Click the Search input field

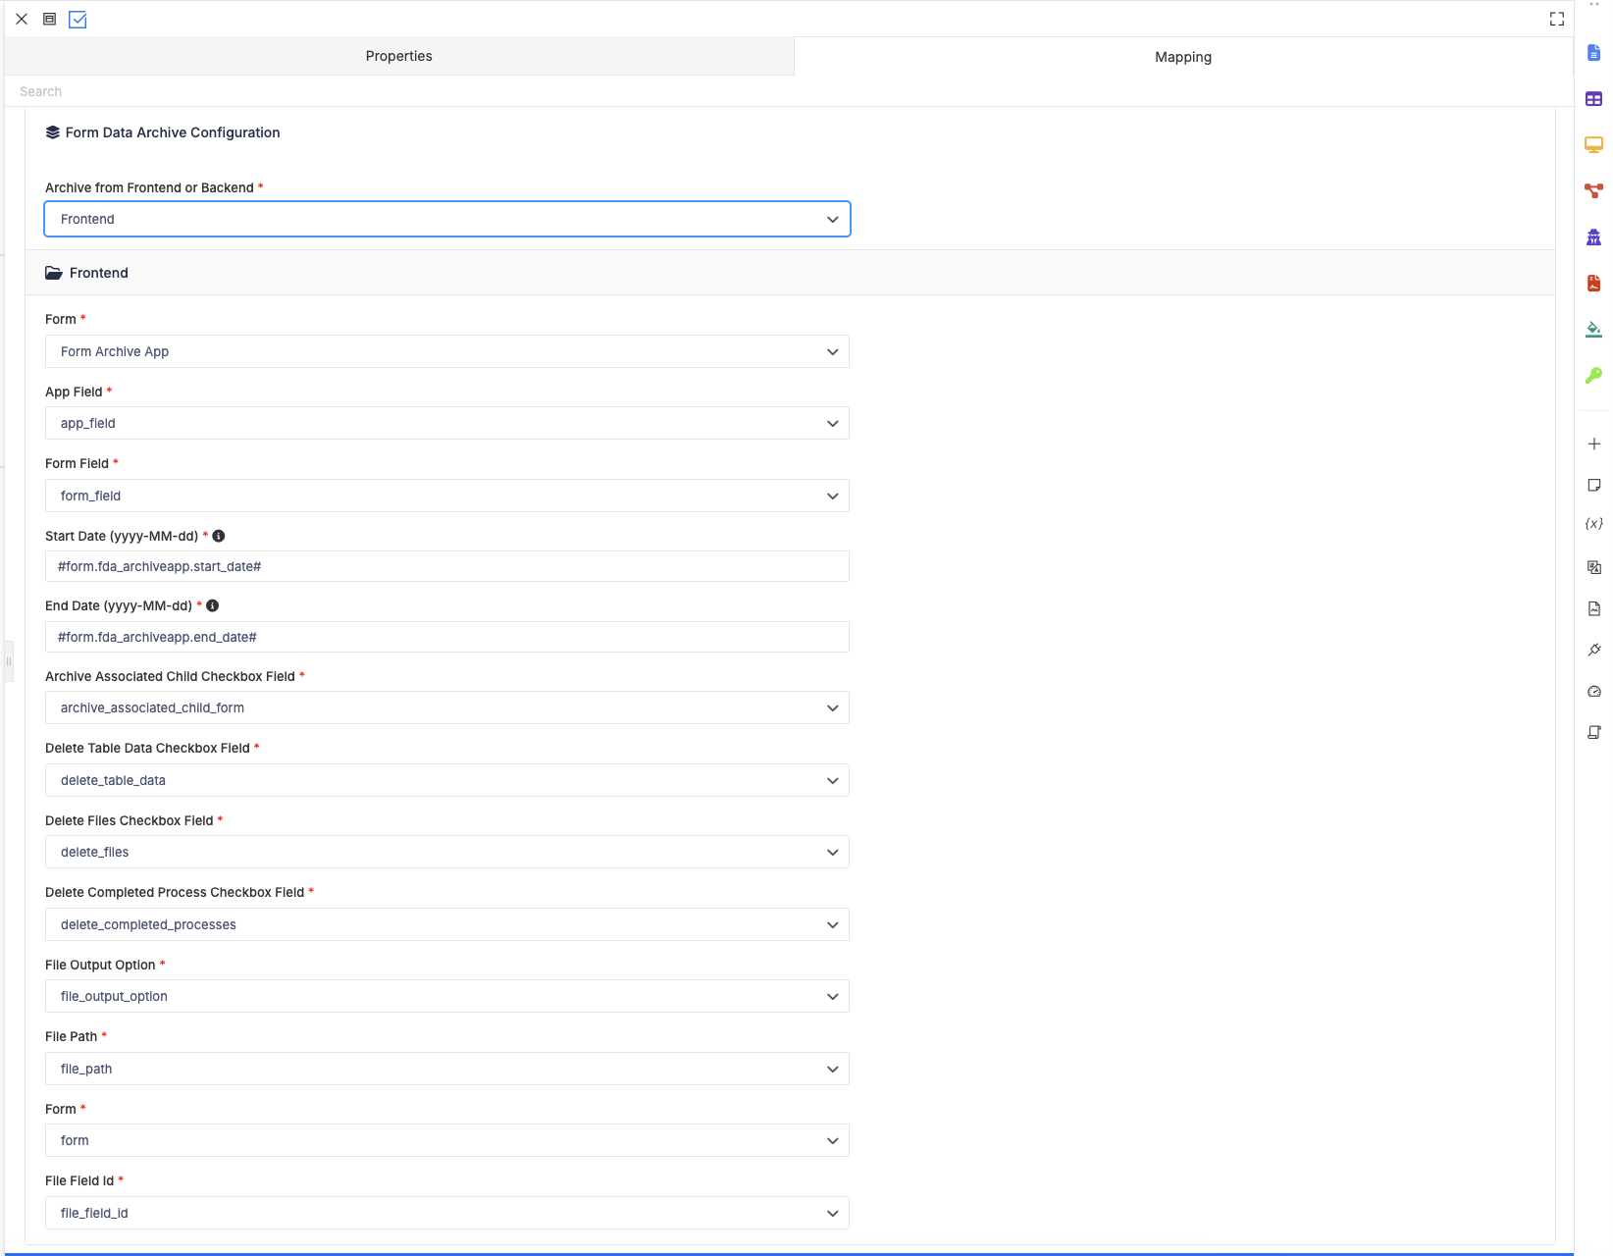click(789, 91)
